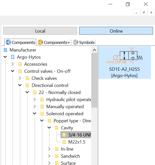Click the Argo-Hytos manufacturer star icon

[x=13, y=57]
